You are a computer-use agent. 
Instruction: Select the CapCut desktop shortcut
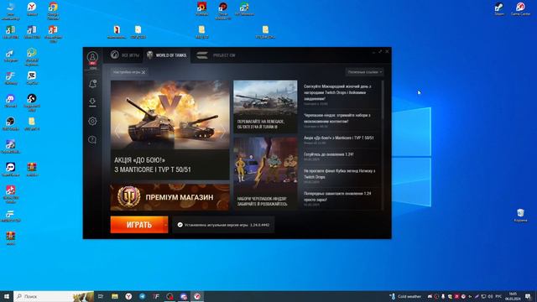(x=32, y=78)
